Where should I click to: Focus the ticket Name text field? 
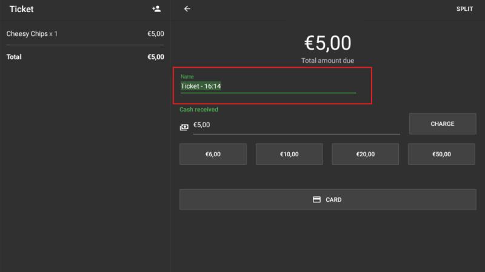(268, 86)
